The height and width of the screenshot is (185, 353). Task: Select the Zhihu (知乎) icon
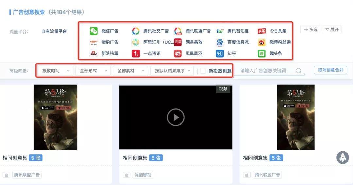point(220,54)
